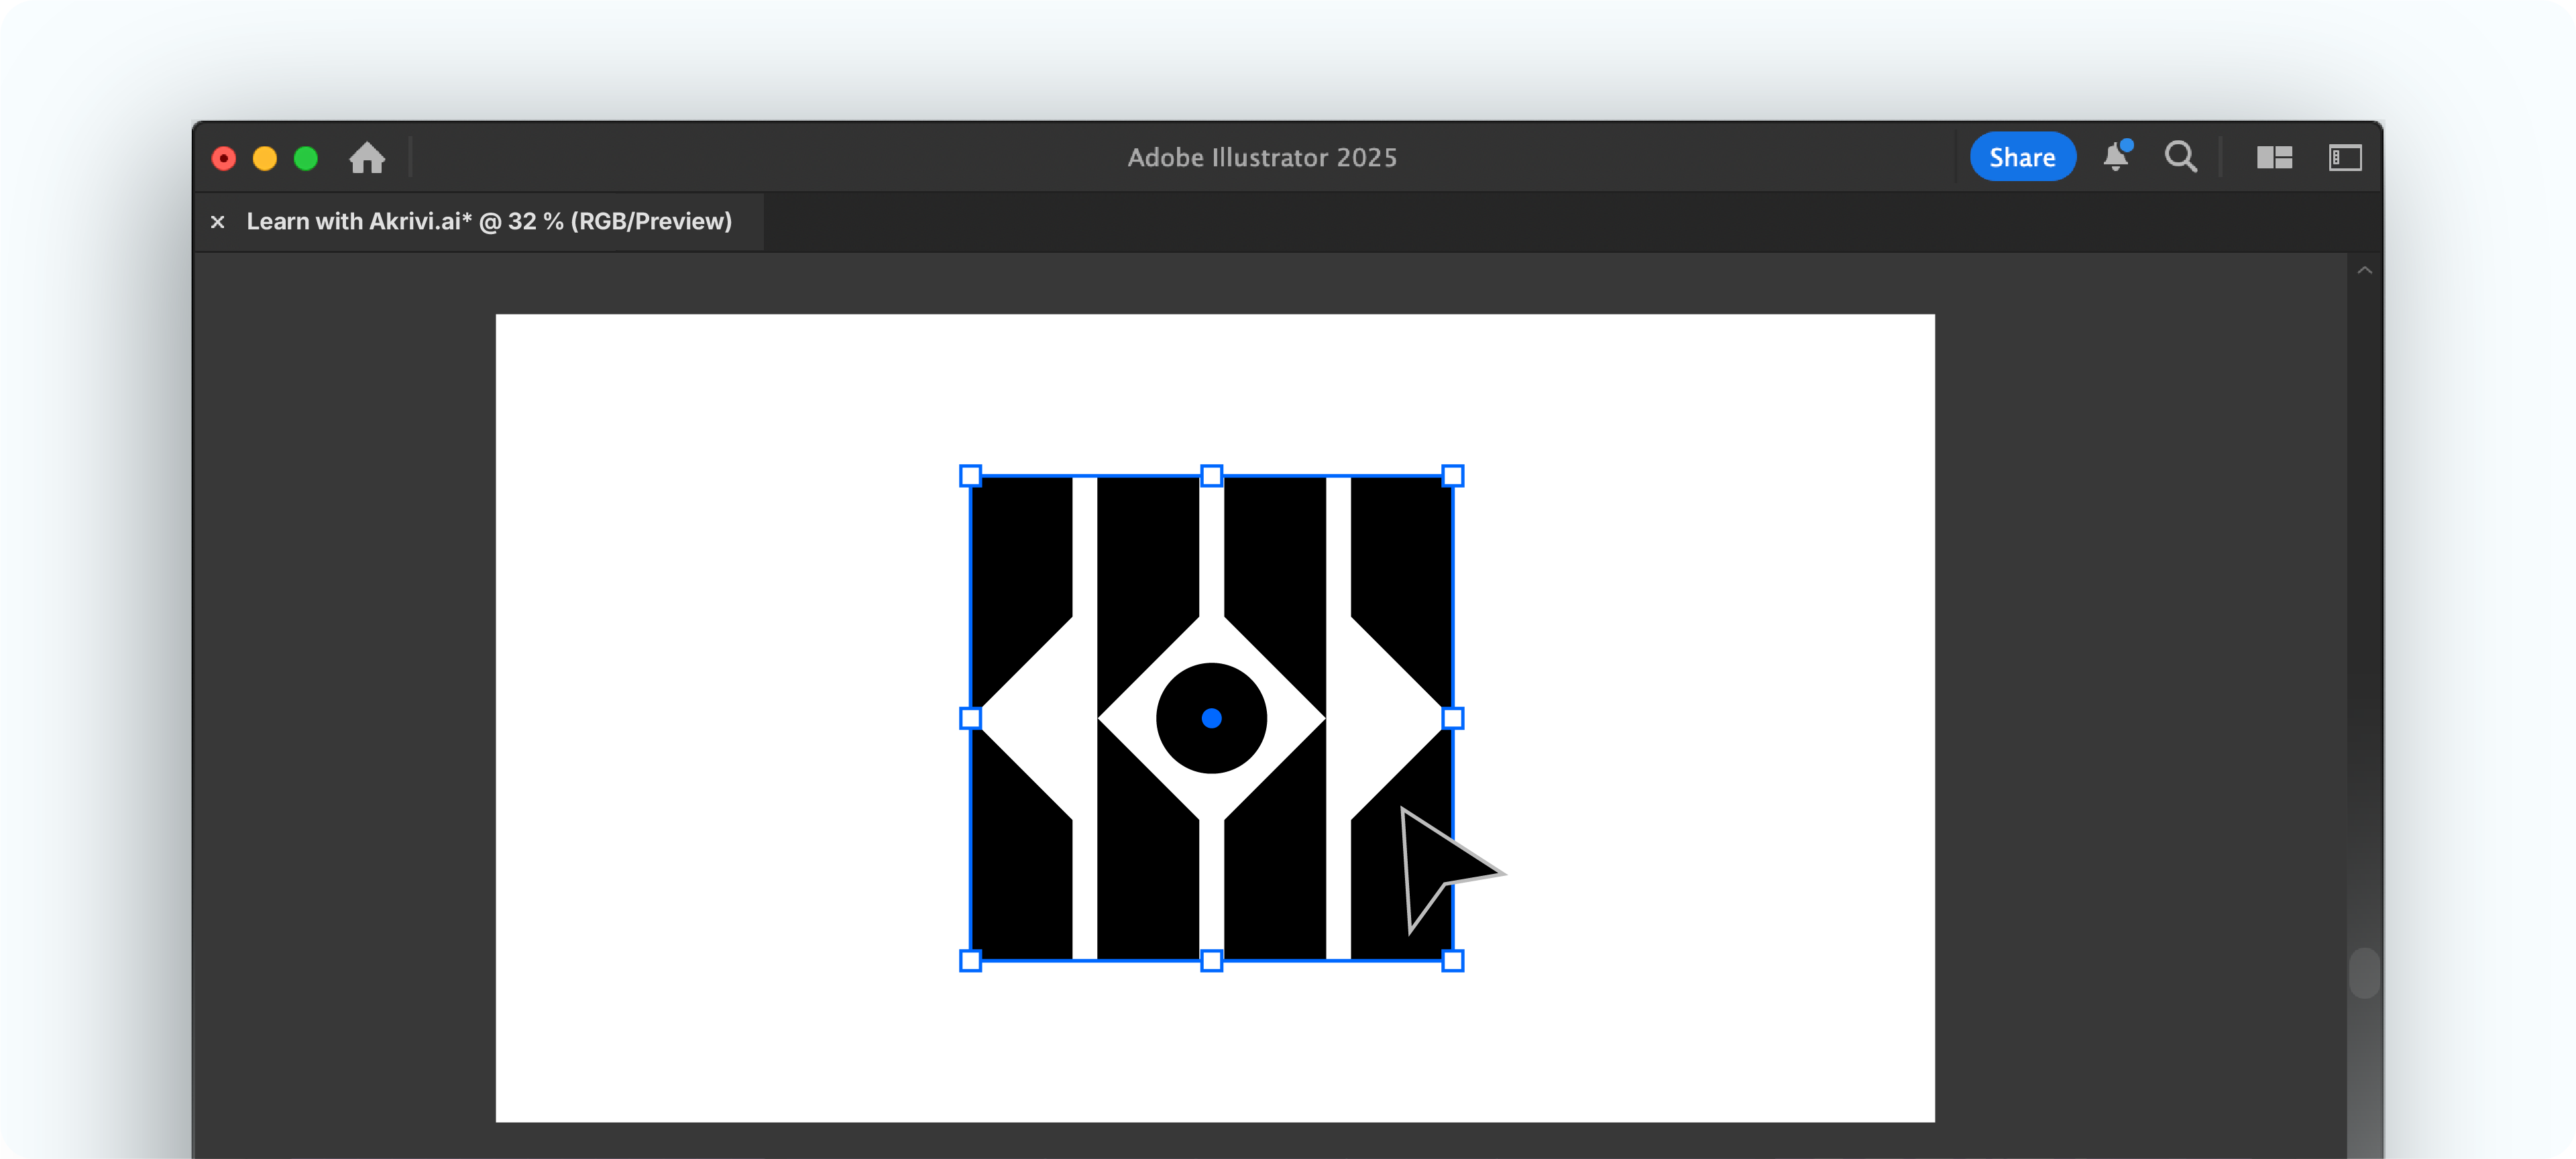Select the Learn with Akrivi.ai tab
The width and height of the screenshot is (2576, 1159).
(489, 222)
